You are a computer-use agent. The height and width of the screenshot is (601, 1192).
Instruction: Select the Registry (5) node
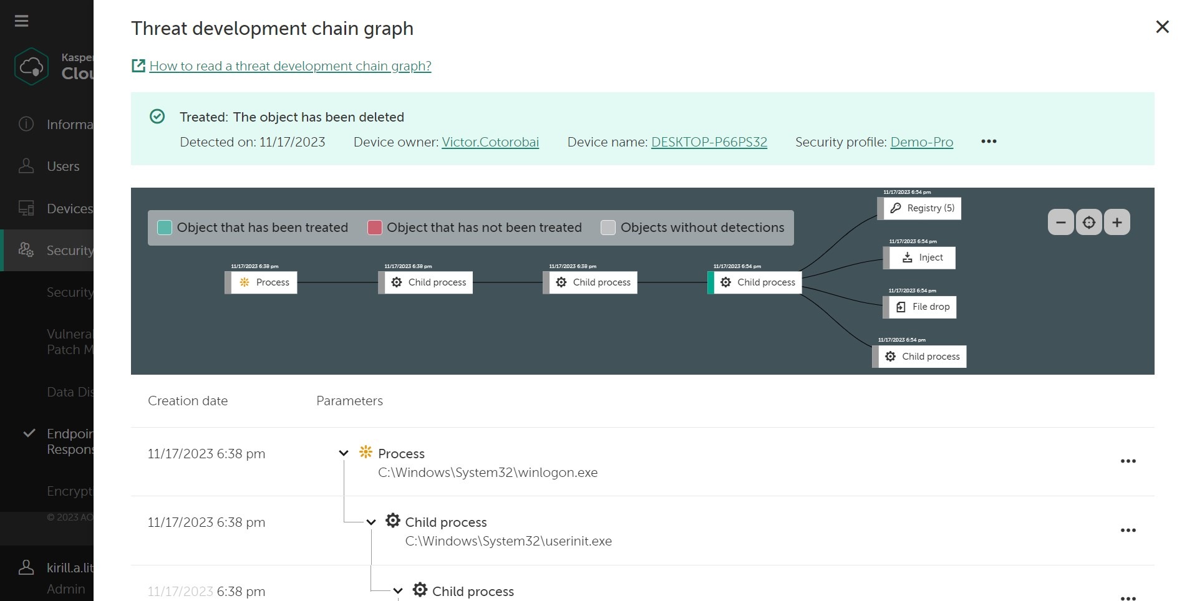pos(923,208)
